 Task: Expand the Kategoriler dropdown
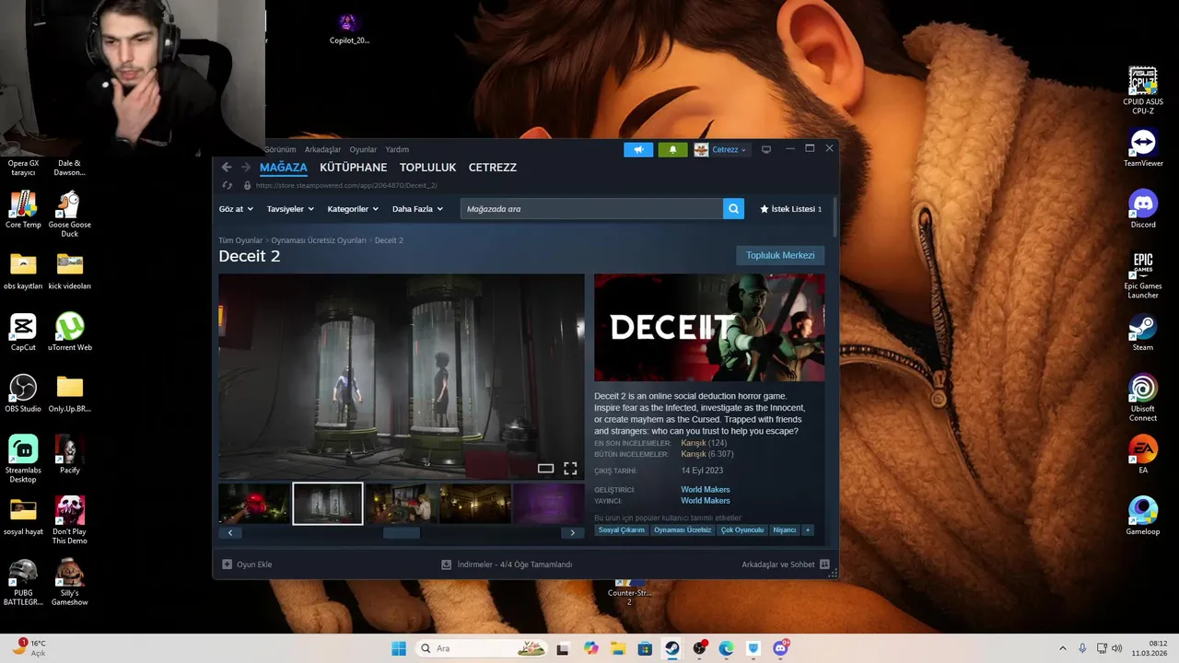coord(353,209)
